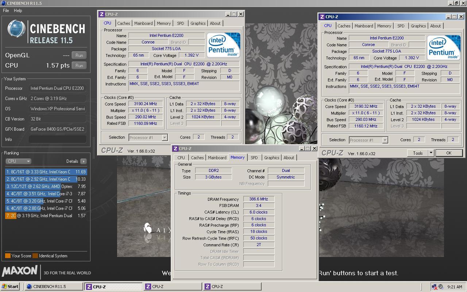Click the 9:21 AM taskbar clock
This screenshot has height=292, width=467.
455,287
